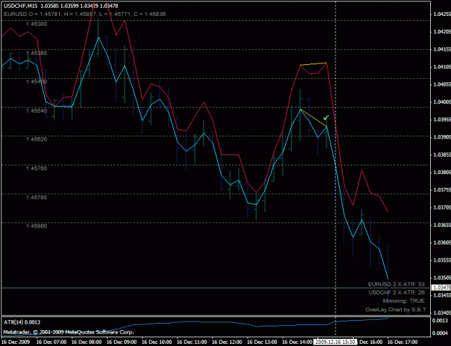Click the 1.45380 overlay price label
This screenshot has width=451, height=346.
(x=37, y=53)
